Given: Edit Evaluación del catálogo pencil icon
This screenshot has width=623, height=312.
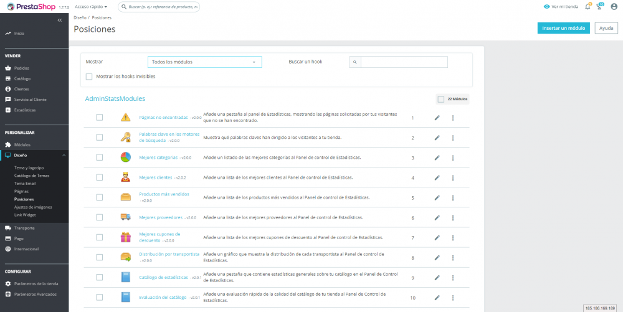Looking at the screenshot, I should (437, 298).
